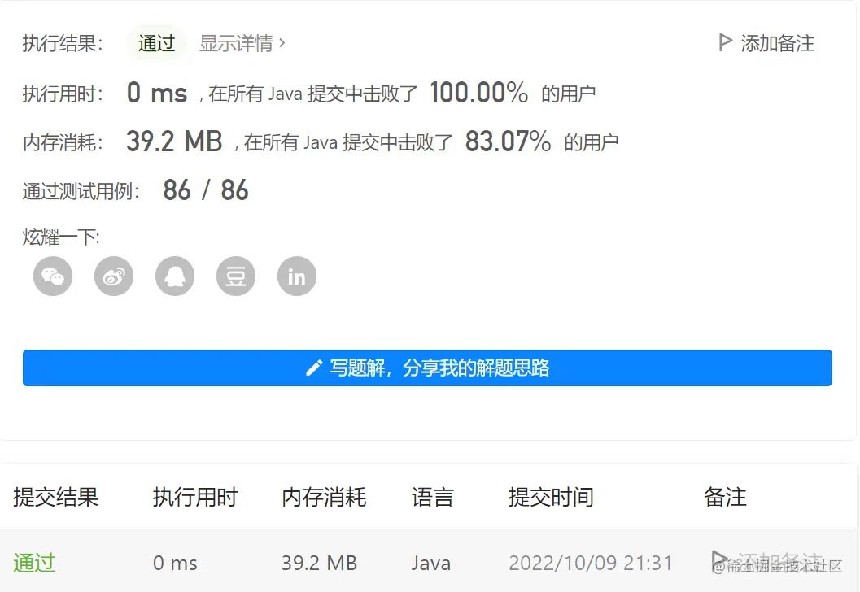Click the submission row dated 2022/10/09
This screenshot has width=860, height=592.
tap(591, 562)
